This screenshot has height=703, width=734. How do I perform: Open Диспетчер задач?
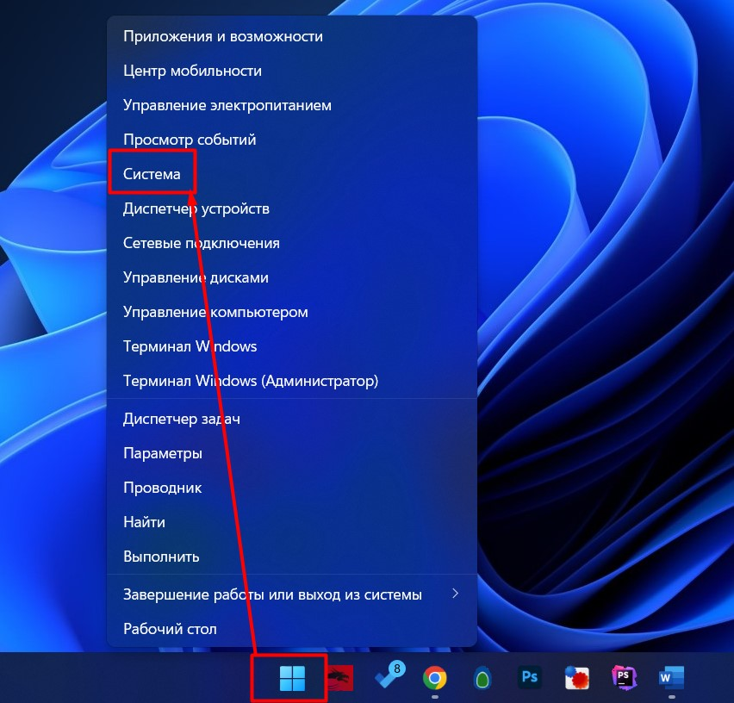(292, 419)
